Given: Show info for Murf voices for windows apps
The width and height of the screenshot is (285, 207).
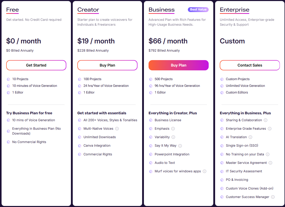Looking at the screenshot, I should (205, 171).
